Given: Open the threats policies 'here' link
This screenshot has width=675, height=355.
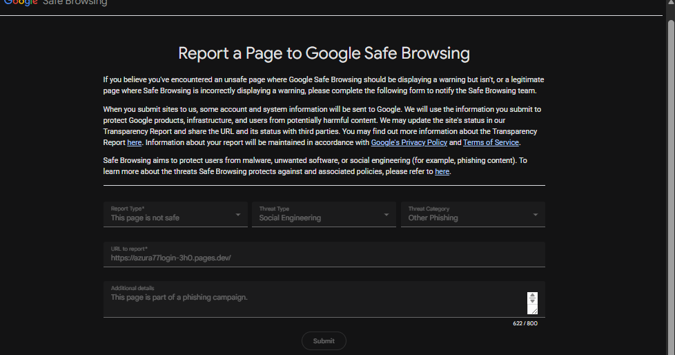Looking at the screenshot, I should 442,171.
